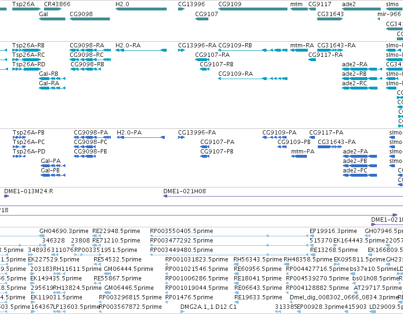Click EST DMG2A.1_1.D12.C1 label
Image resolution: width=403 pixels, height=314 pixels.
click(x=208, y=307)
